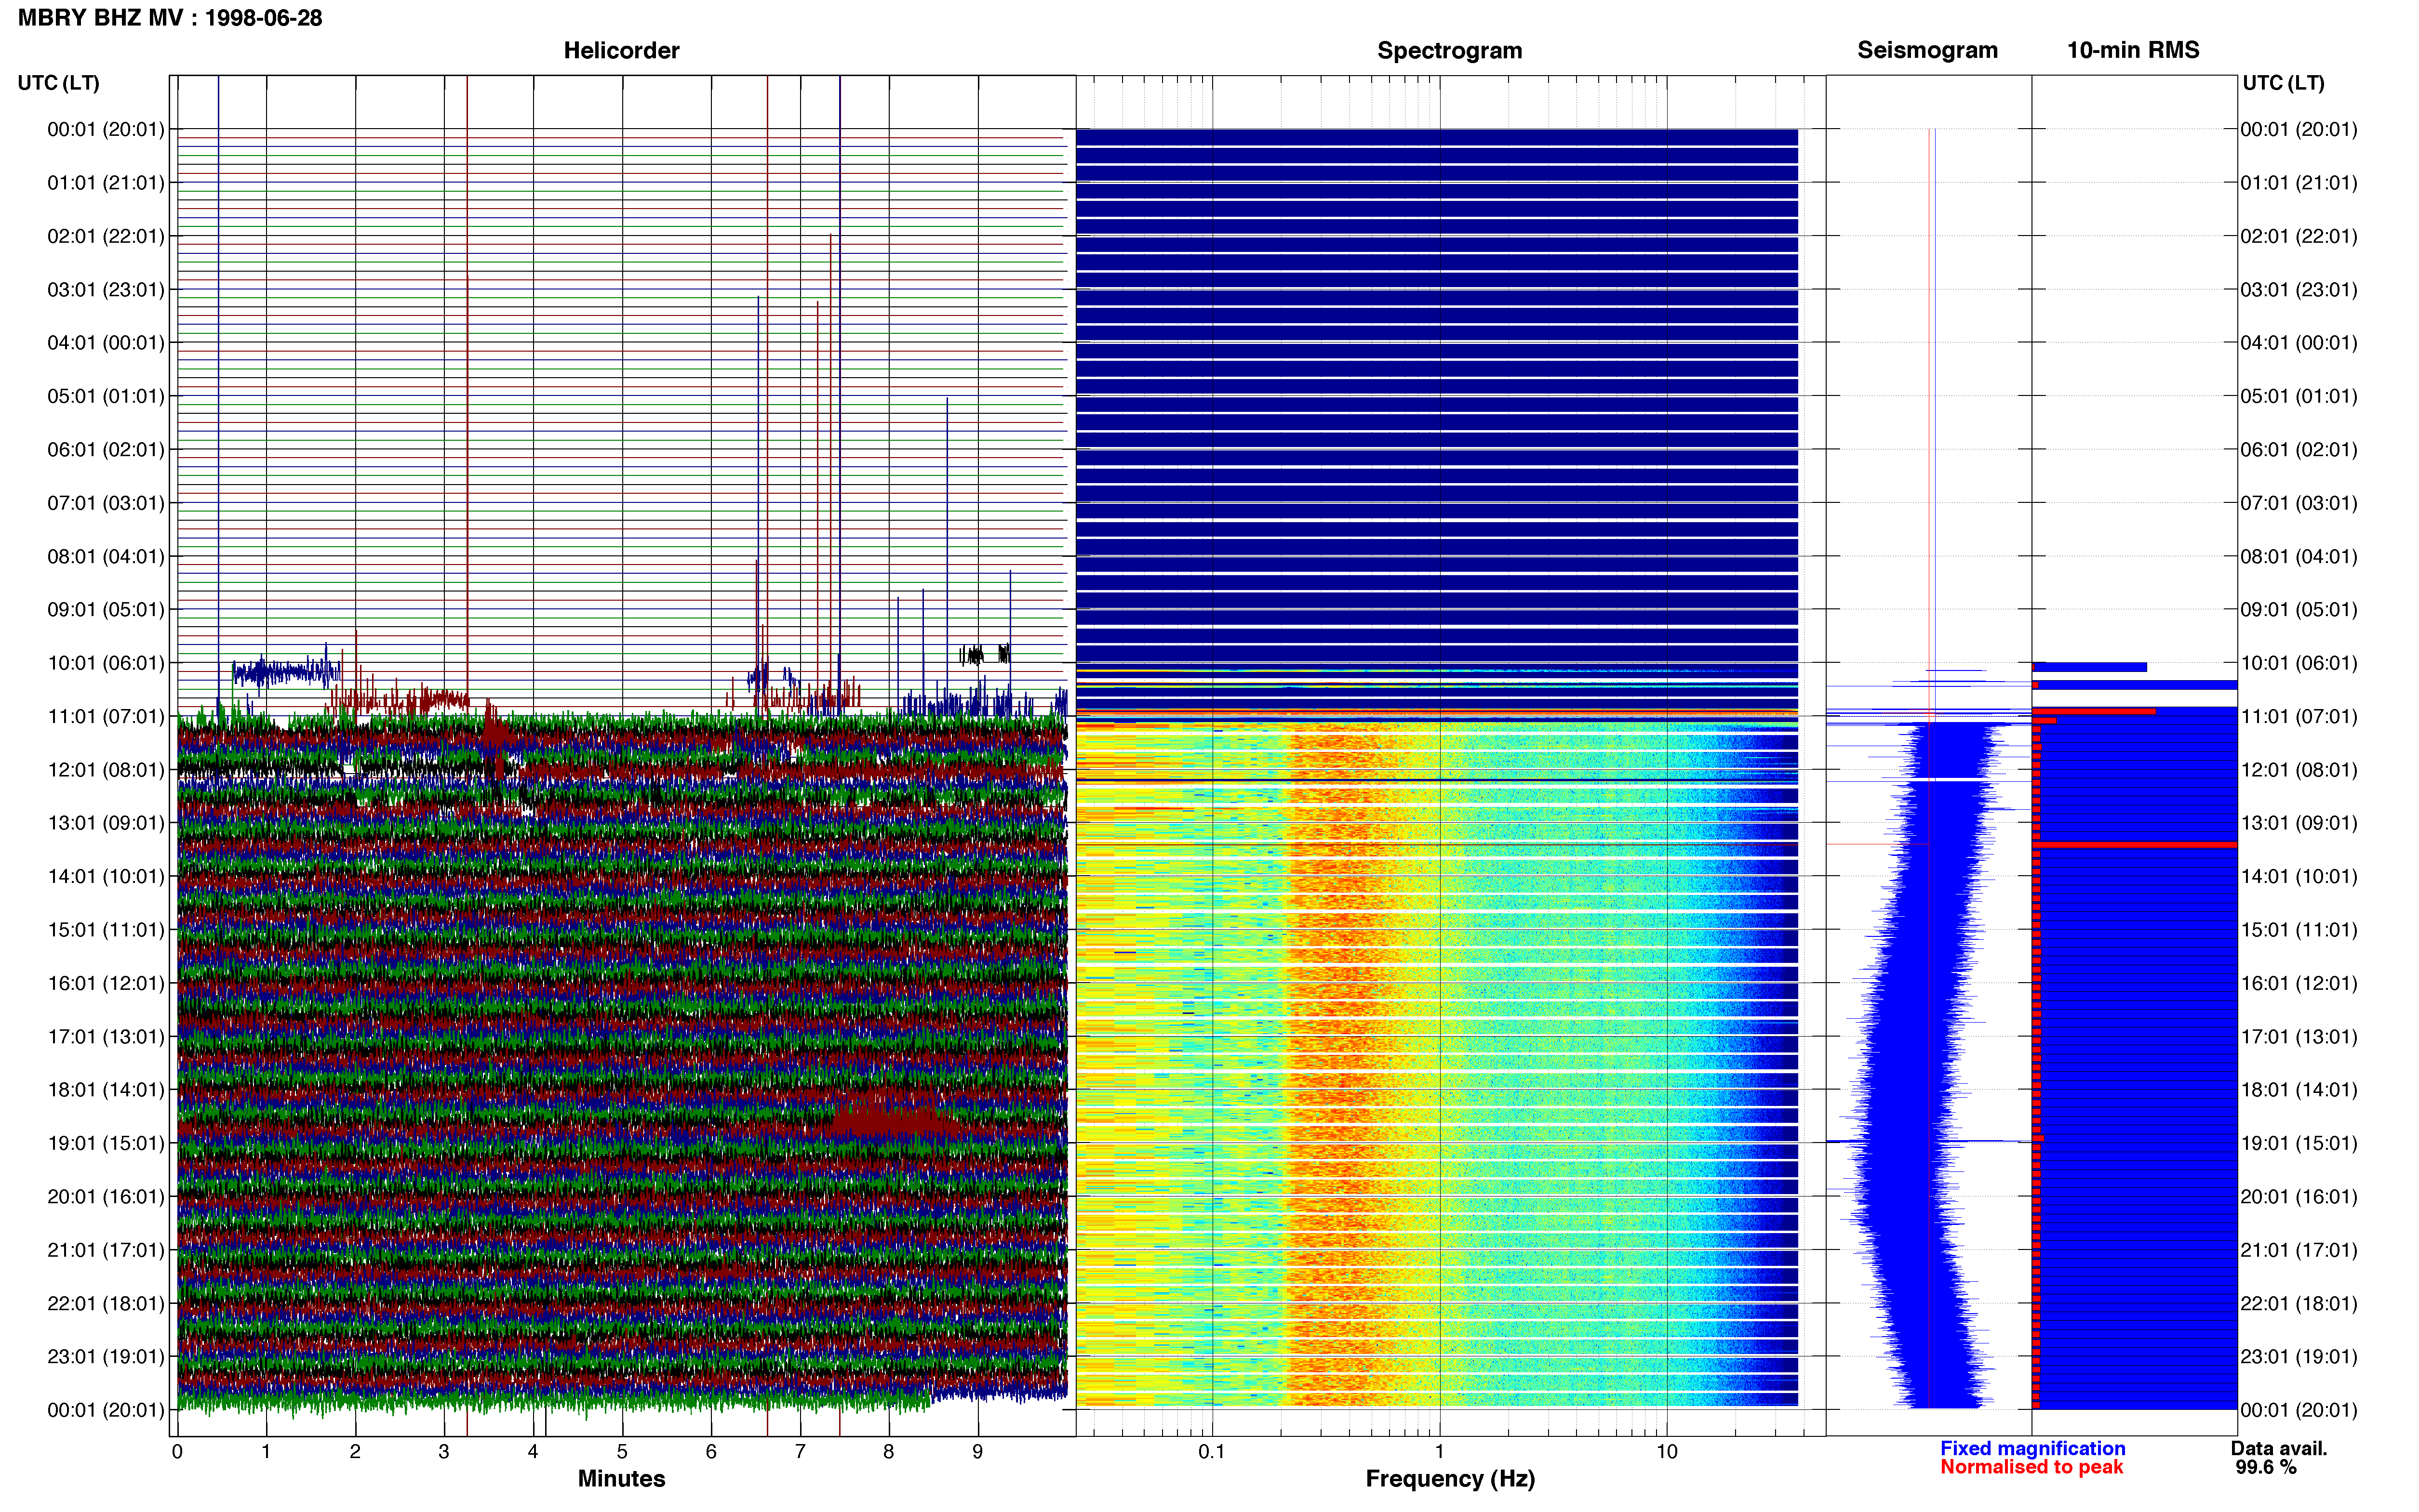Click the "Normalised to peak" legend text

(2031, 1467)
